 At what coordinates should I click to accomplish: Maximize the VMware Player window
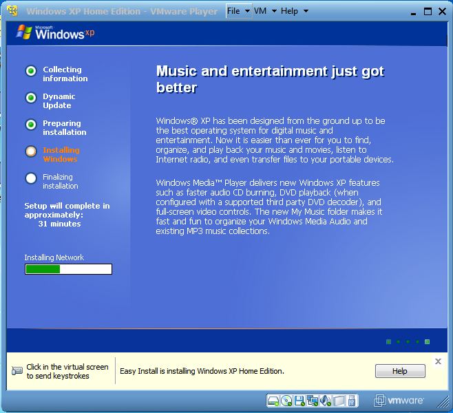pos(428,11)
